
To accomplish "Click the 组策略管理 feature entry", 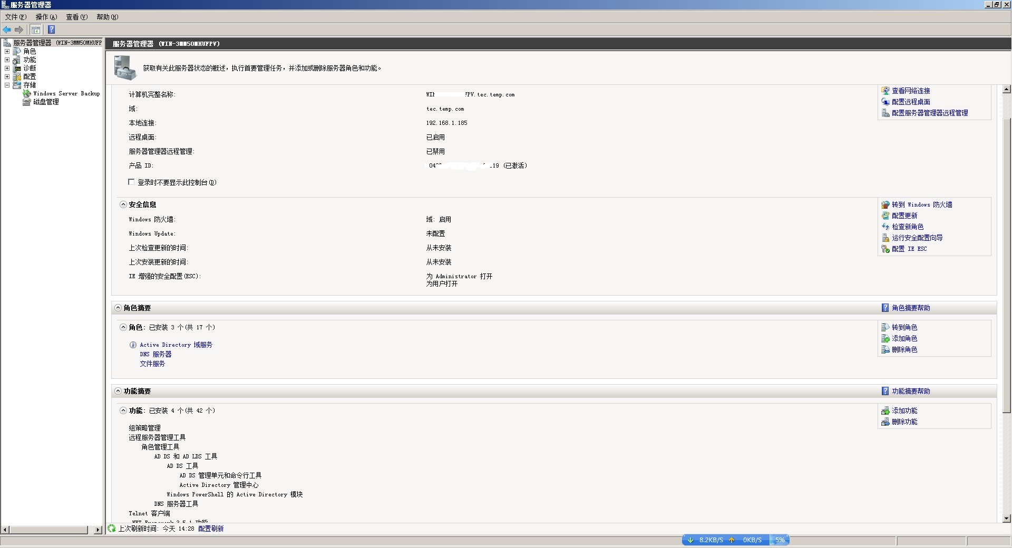I will pos(144,428).
